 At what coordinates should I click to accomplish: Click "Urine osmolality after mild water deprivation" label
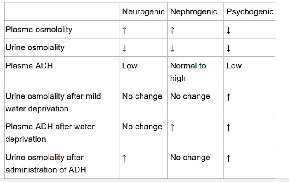tap(53, 102)
